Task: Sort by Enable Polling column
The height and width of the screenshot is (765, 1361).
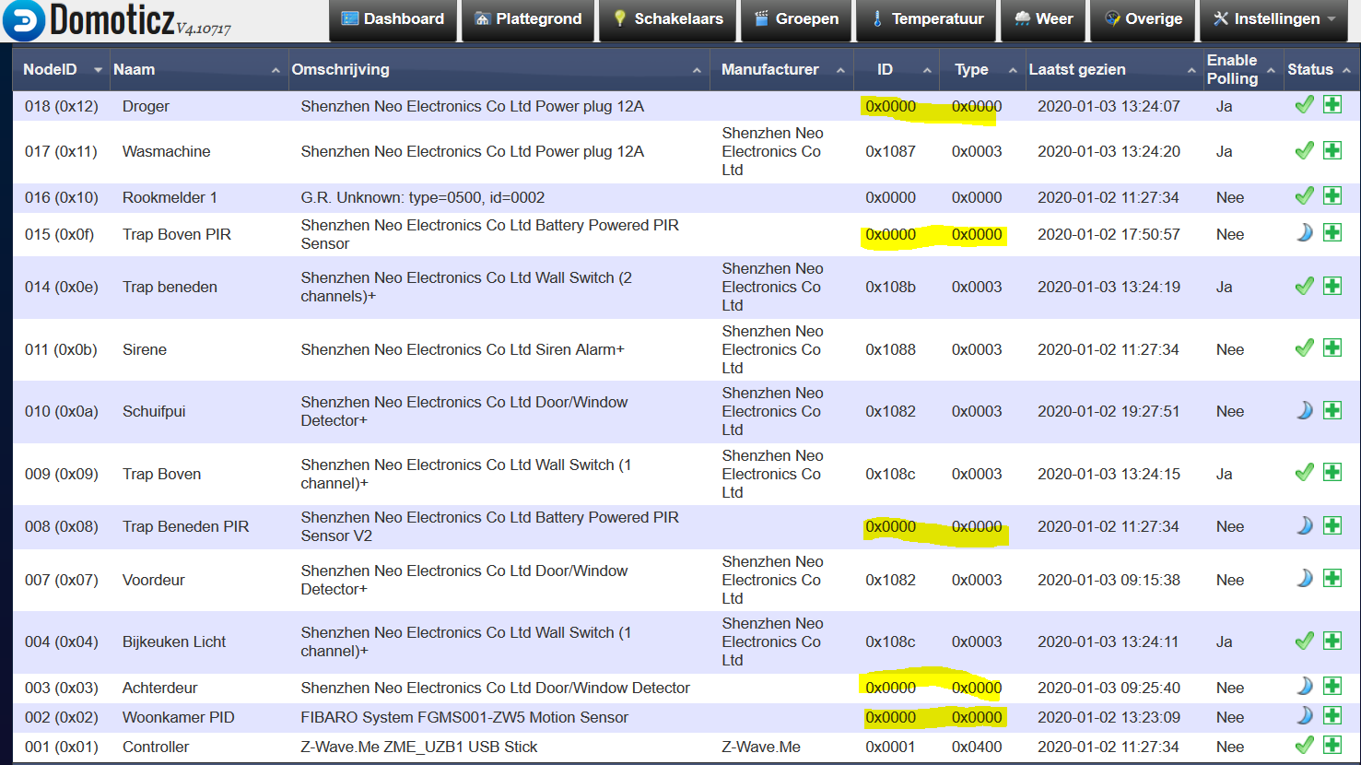Action: click(x=1243, y=69)
